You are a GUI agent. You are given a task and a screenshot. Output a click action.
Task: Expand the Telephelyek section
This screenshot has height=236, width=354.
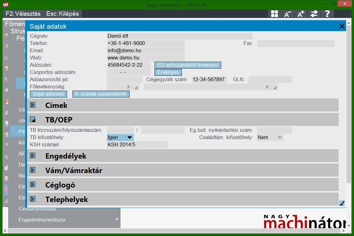[x=33, y=199]
